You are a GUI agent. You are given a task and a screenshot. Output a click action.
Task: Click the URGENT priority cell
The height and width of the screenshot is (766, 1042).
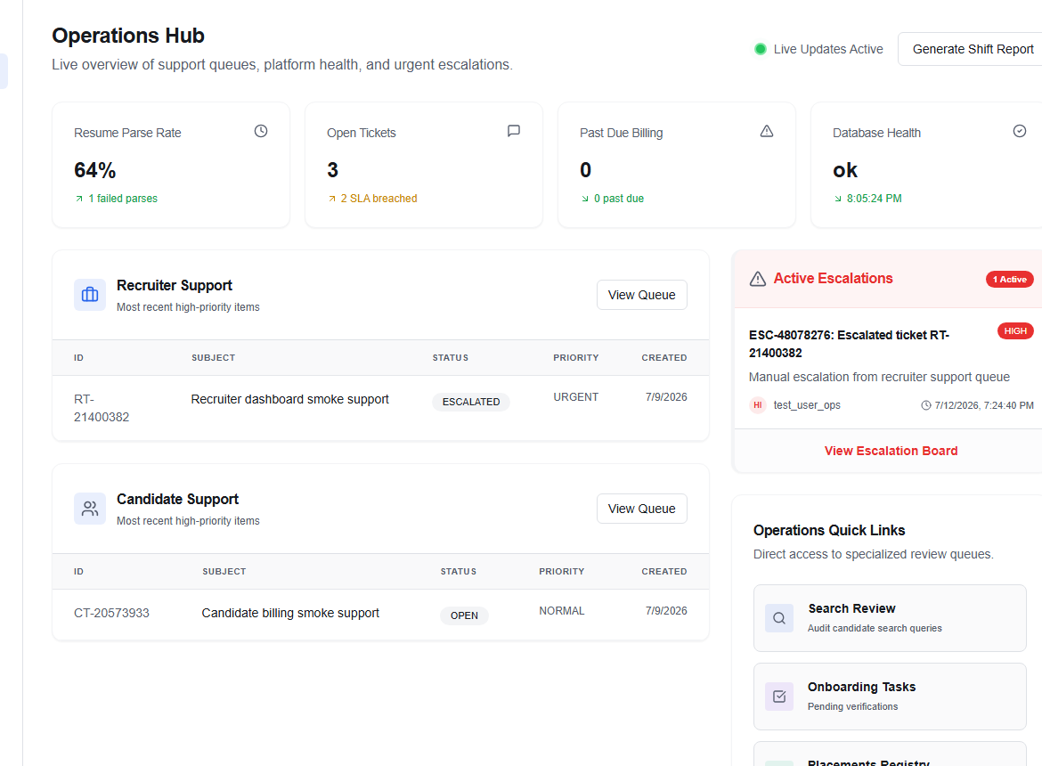575,397
